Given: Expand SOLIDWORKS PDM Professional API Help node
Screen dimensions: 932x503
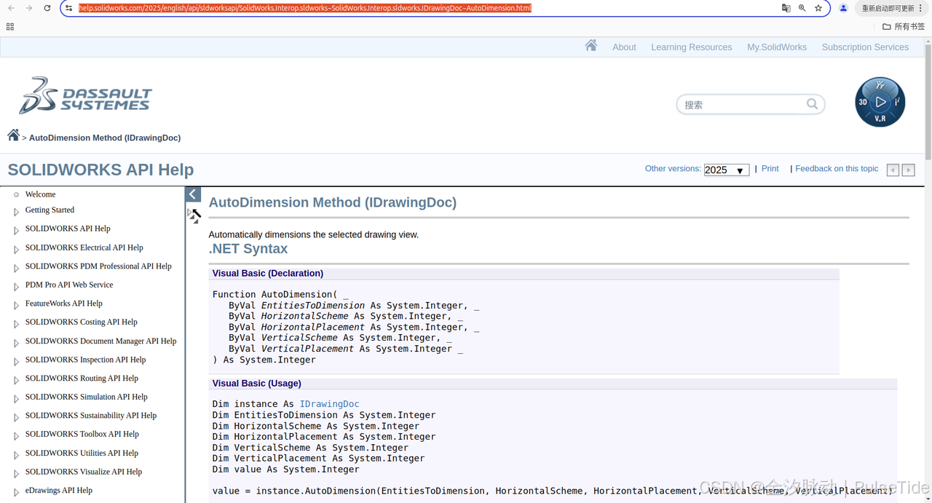Looking at the screenshot, I should pyautogui.click(x=16, y=268).
